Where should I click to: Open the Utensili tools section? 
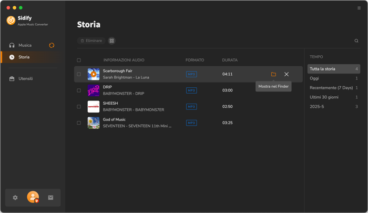(25, 79)
